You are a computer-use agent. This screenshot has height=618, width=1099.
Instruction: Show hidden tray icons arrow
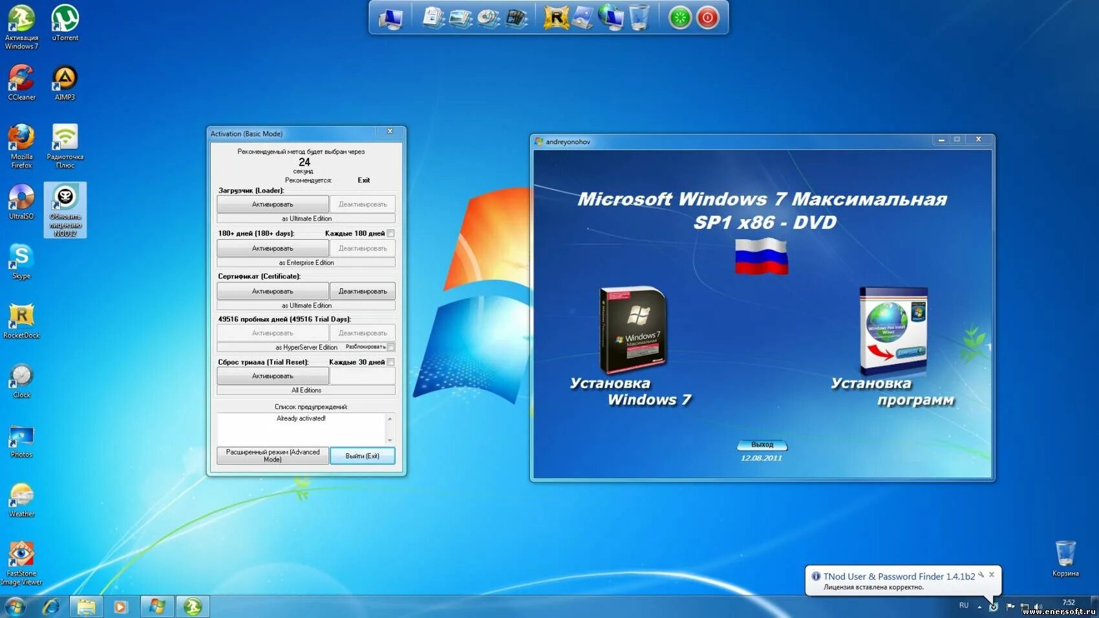[x=979, y=606]
